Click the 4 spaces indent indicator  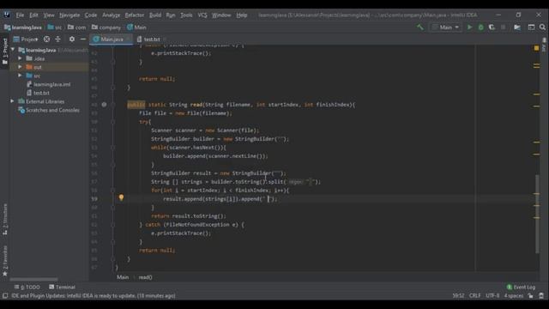pos(513,296)
